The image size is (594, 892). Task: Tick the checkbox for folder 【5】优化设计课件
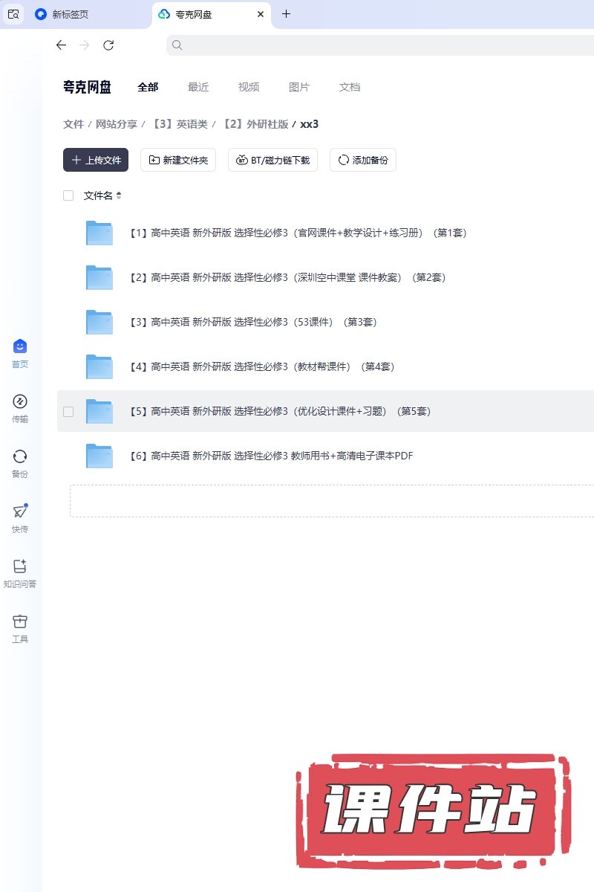point(68,411)
